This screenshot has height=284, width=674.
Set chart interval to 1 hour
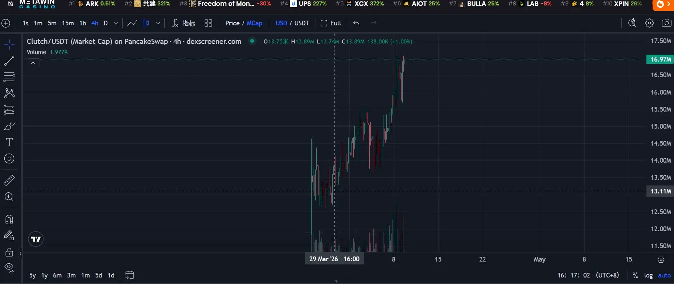point(83,23)
